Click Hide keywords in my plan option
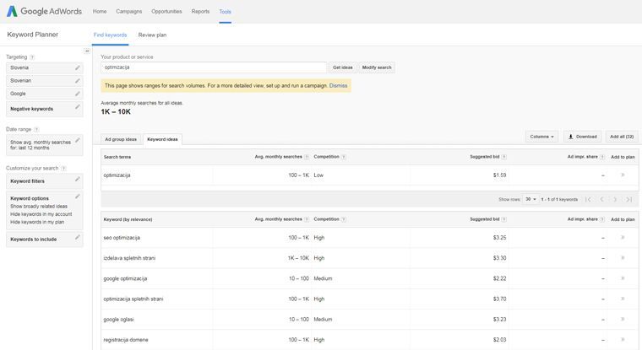Screen dimensions: 642x350 pyautogui.click(x=37, y=222)
